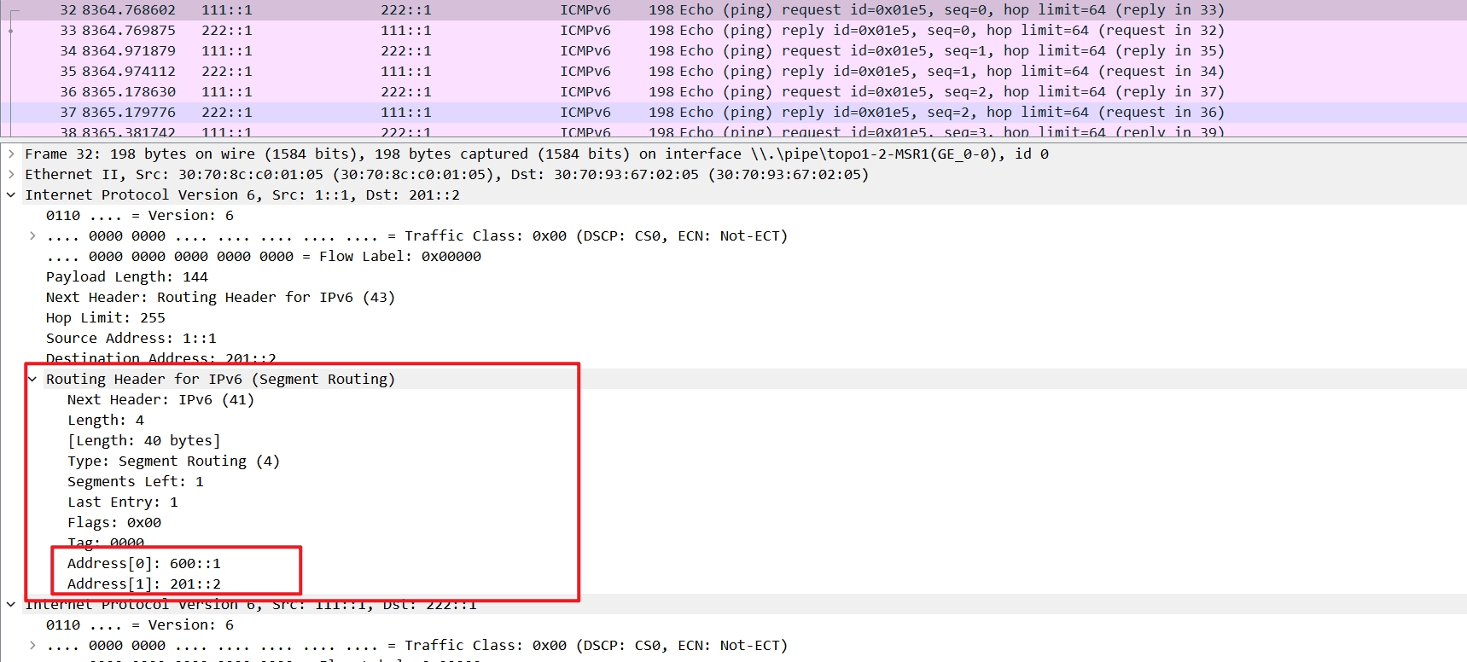Collapse the Routing Header for IPv6 section
The width and height of the screenshot is (1467, 662).
[x=32, y=379]
